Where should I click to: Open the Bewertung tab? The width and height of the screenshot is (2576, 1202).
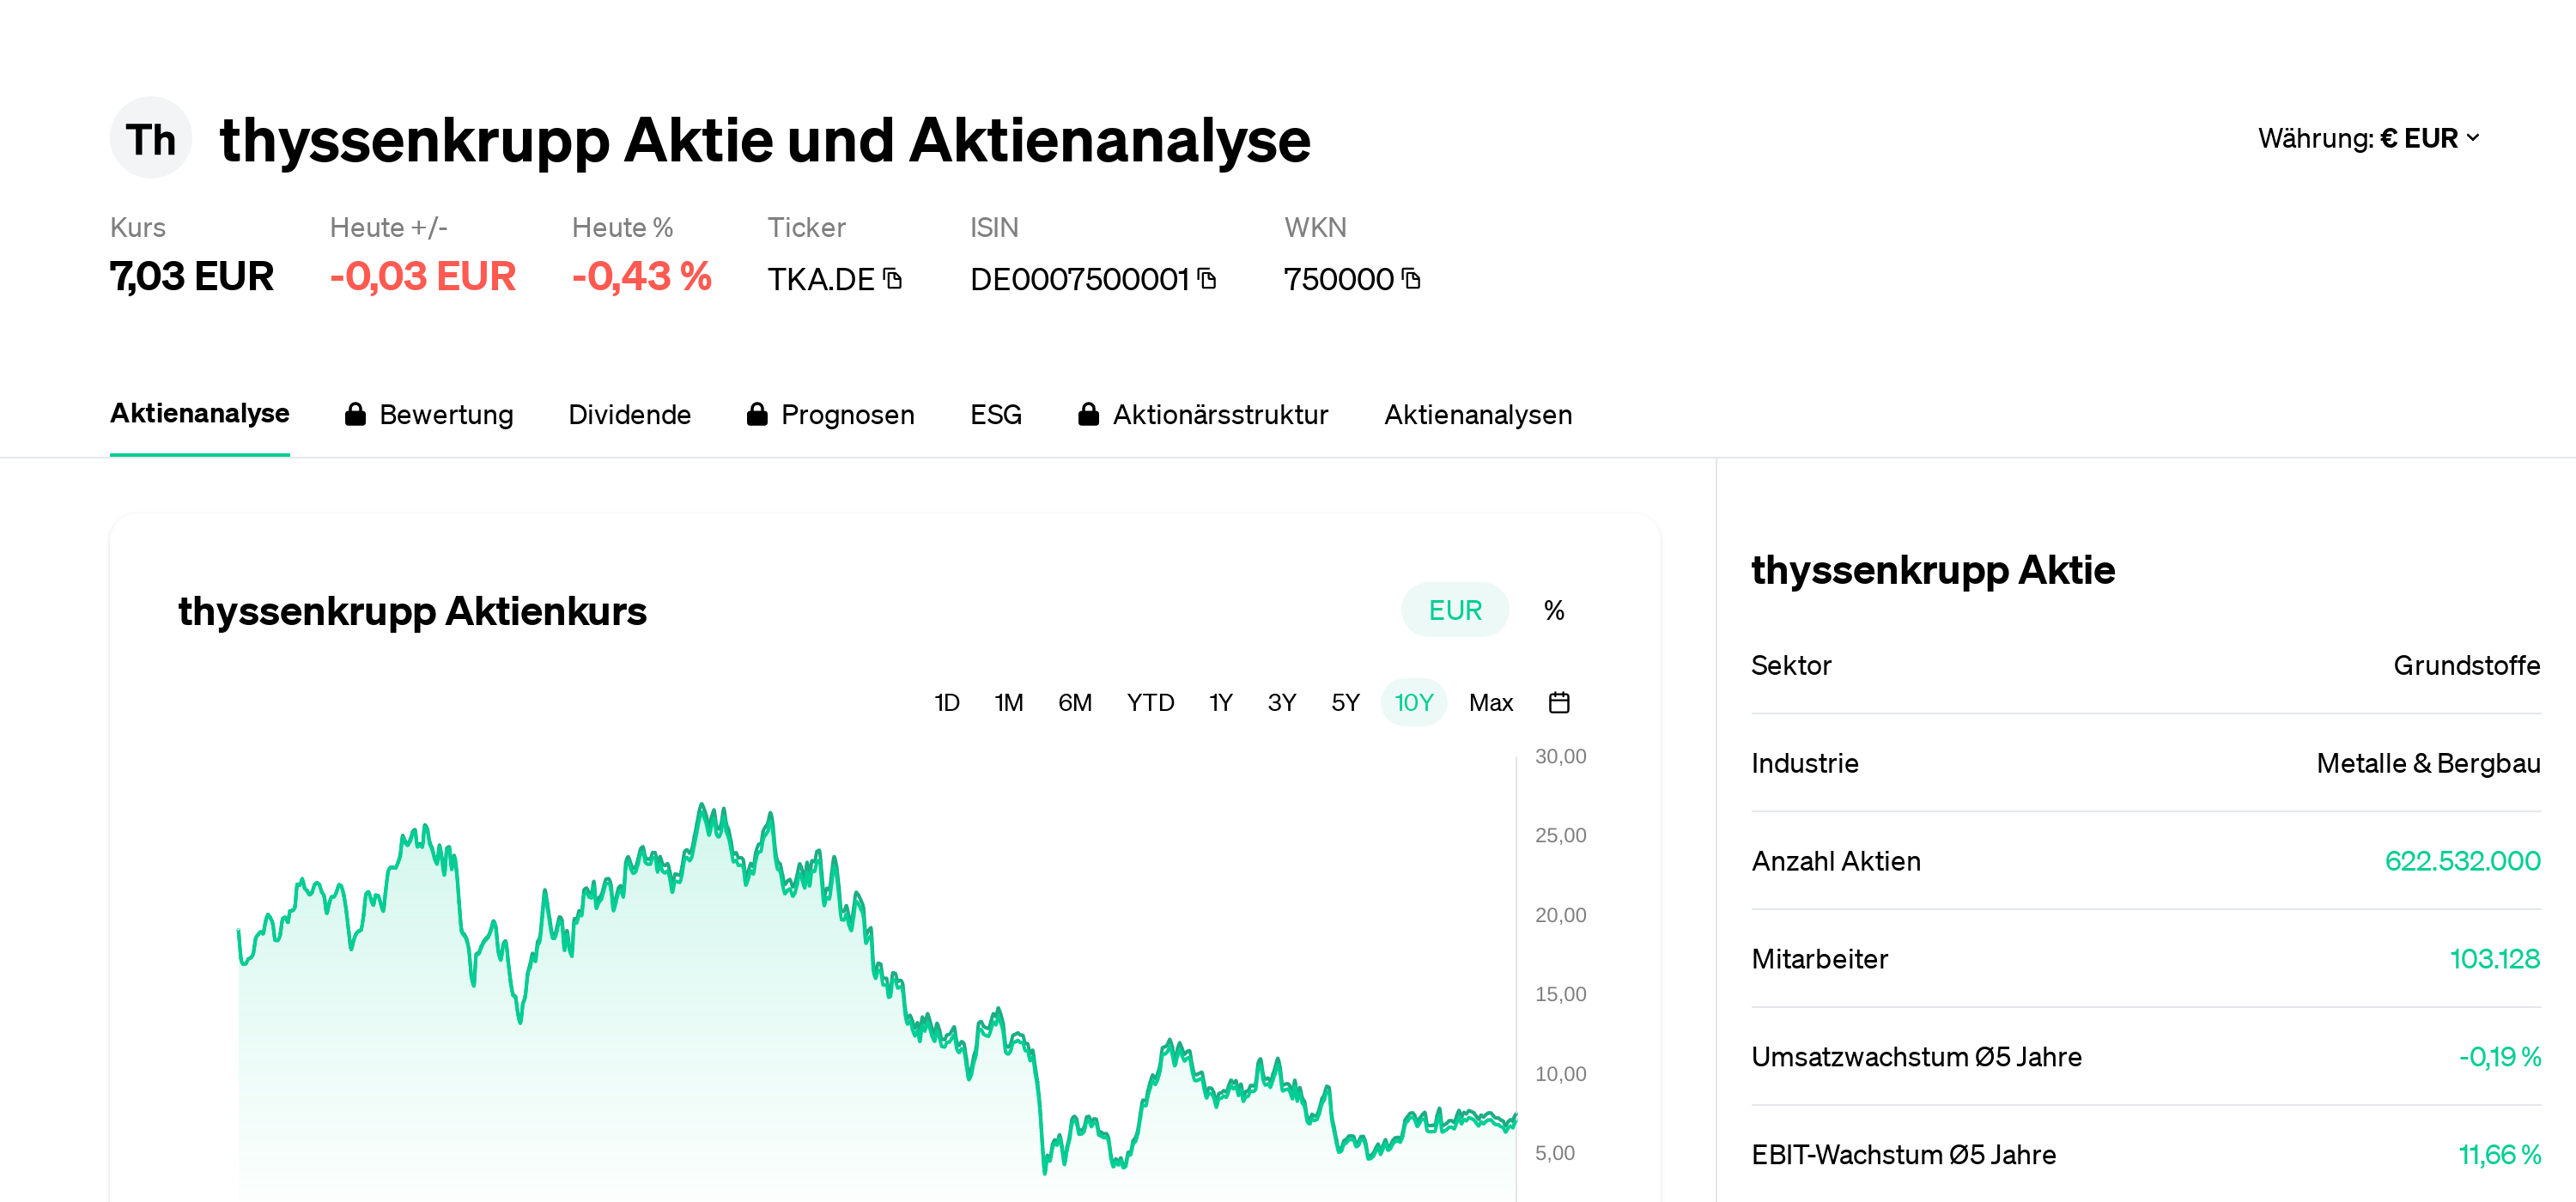point(429,414)
